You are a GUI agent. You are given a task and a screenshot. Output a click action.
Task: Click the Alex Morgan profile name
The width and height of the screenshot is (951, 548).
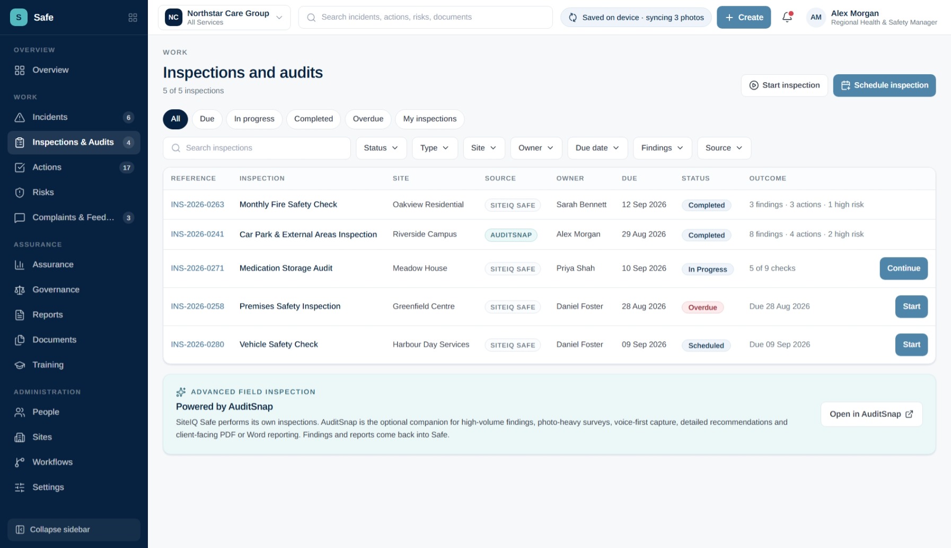pos(855,13)
